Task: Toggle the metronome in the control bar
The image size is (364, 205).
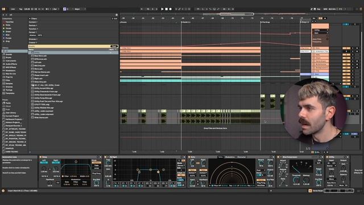Action: coord(48,9)
